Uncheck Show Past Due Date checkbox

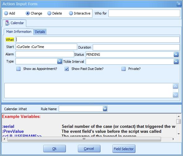67,69
